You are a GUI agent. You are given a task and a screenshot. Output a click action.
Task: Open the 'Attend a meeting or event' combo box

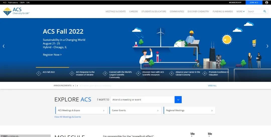pyautogui.click(x=142, y=100)
